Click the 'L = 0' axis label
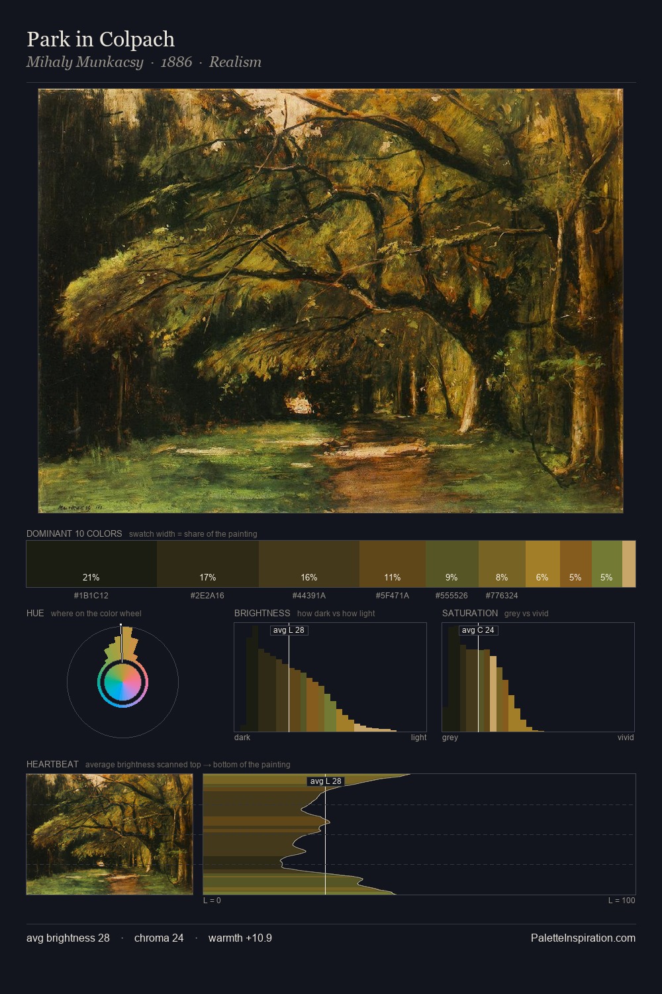Viewport: 662px width, 994px height. (x=212, y=901)
